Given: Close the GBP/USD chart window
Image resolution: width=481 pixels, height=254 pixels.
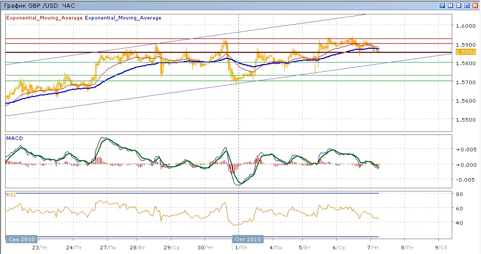Looking at the screenshot, I should [475, 5].
